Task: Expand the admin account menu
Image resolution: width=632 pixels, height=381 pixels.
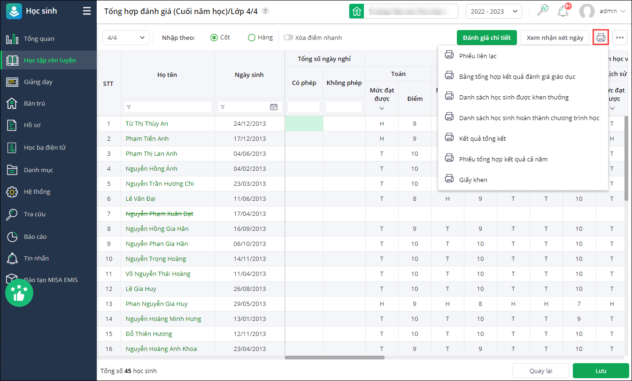Action: [603, 11]
